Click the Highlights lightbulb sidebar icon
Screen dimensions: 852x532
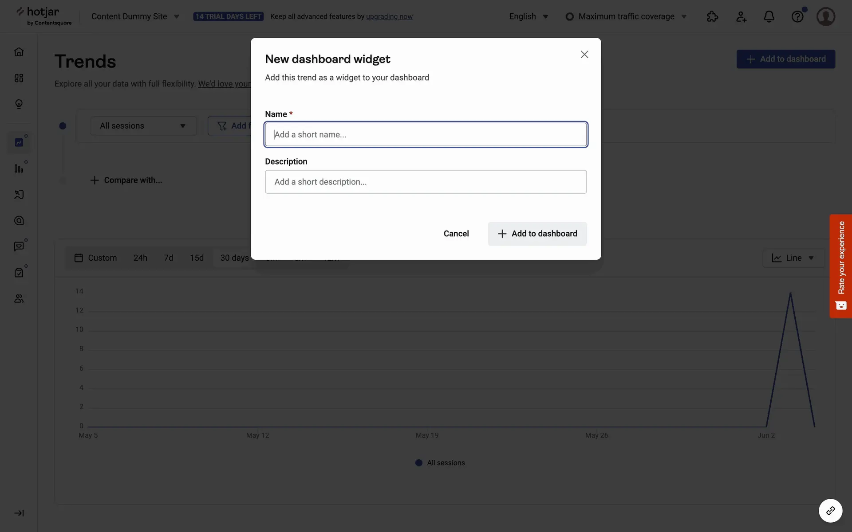(x=19, y=104)
